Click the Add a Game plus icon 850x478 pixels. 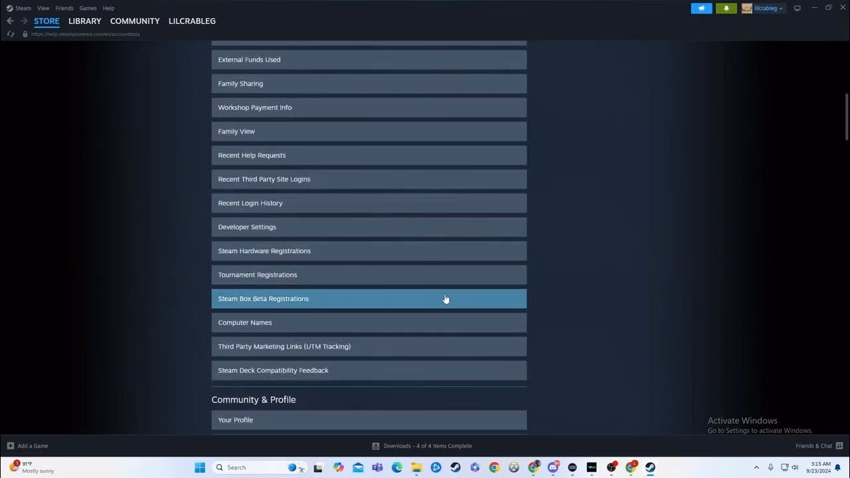10,446
